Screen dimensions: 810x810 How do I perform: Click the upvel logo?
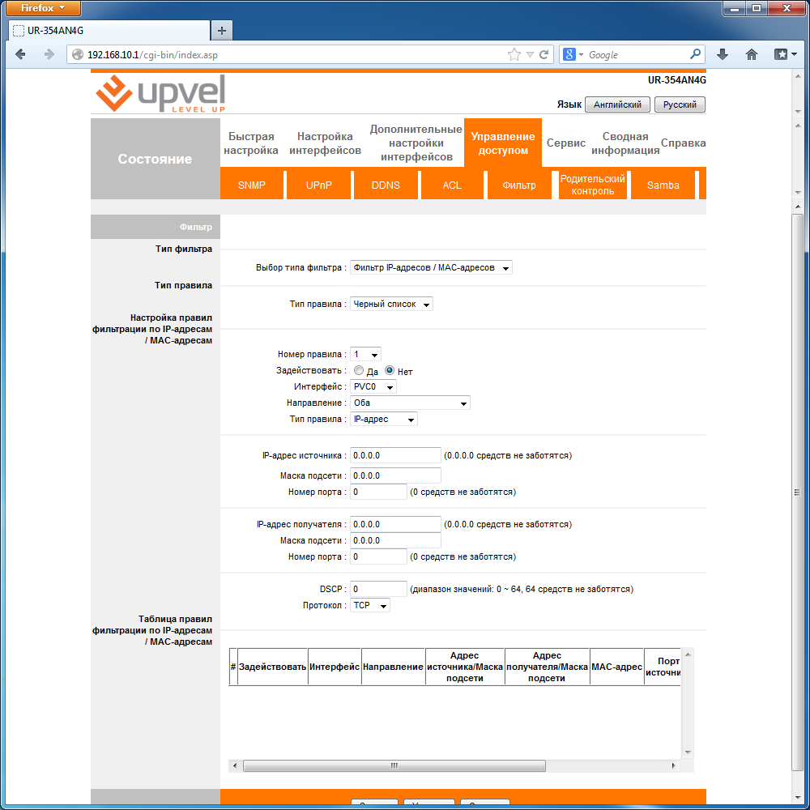click(x=160, y=93)
